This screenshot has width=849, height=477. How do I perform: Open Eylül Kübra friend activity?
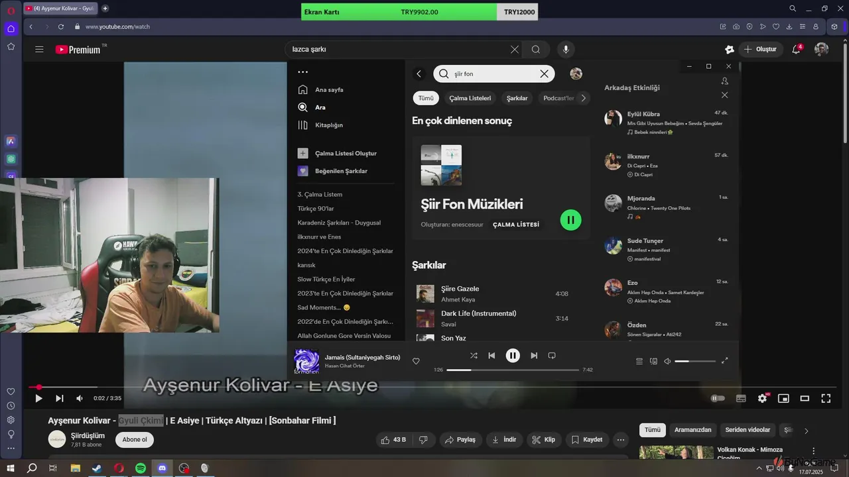point(667,123)
